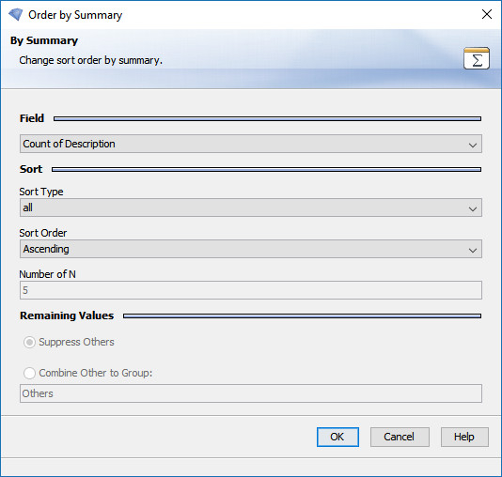Click the blue diamond application icon
Viewport: 502px width, 477px height.
click(x=15, y=14)
